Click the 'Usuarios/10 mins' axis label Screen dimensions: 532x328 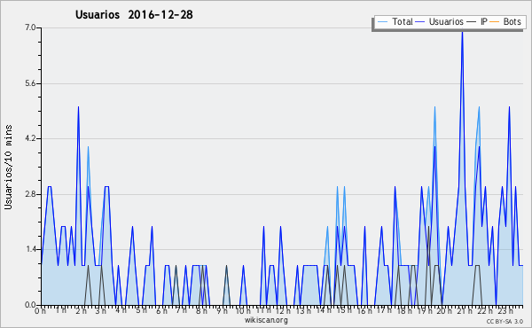coord(8,168)
